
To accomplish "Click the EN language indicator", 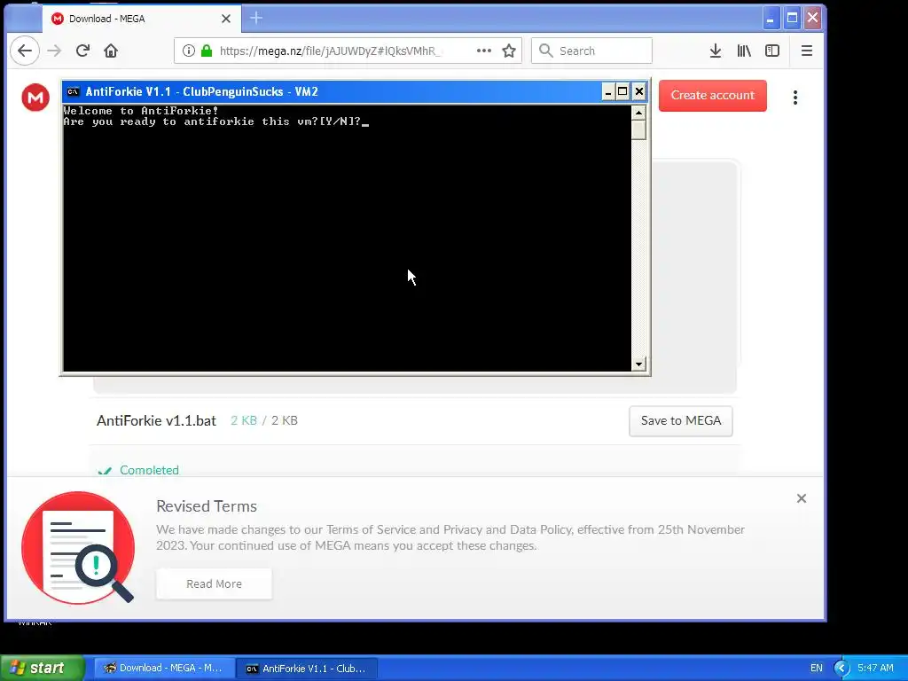I will [x=816, y=669].
